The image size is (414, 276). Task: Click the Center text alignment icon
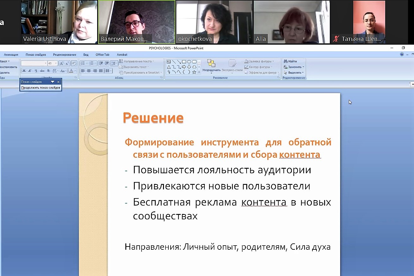[89, 71]
